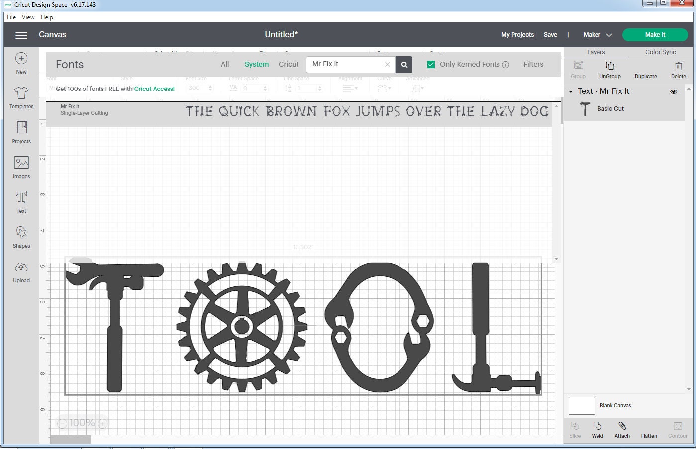Click the Blank Canvas color swatch
Image resolution: width=696 pixels, height=449 pixels.
pos(581,405)
